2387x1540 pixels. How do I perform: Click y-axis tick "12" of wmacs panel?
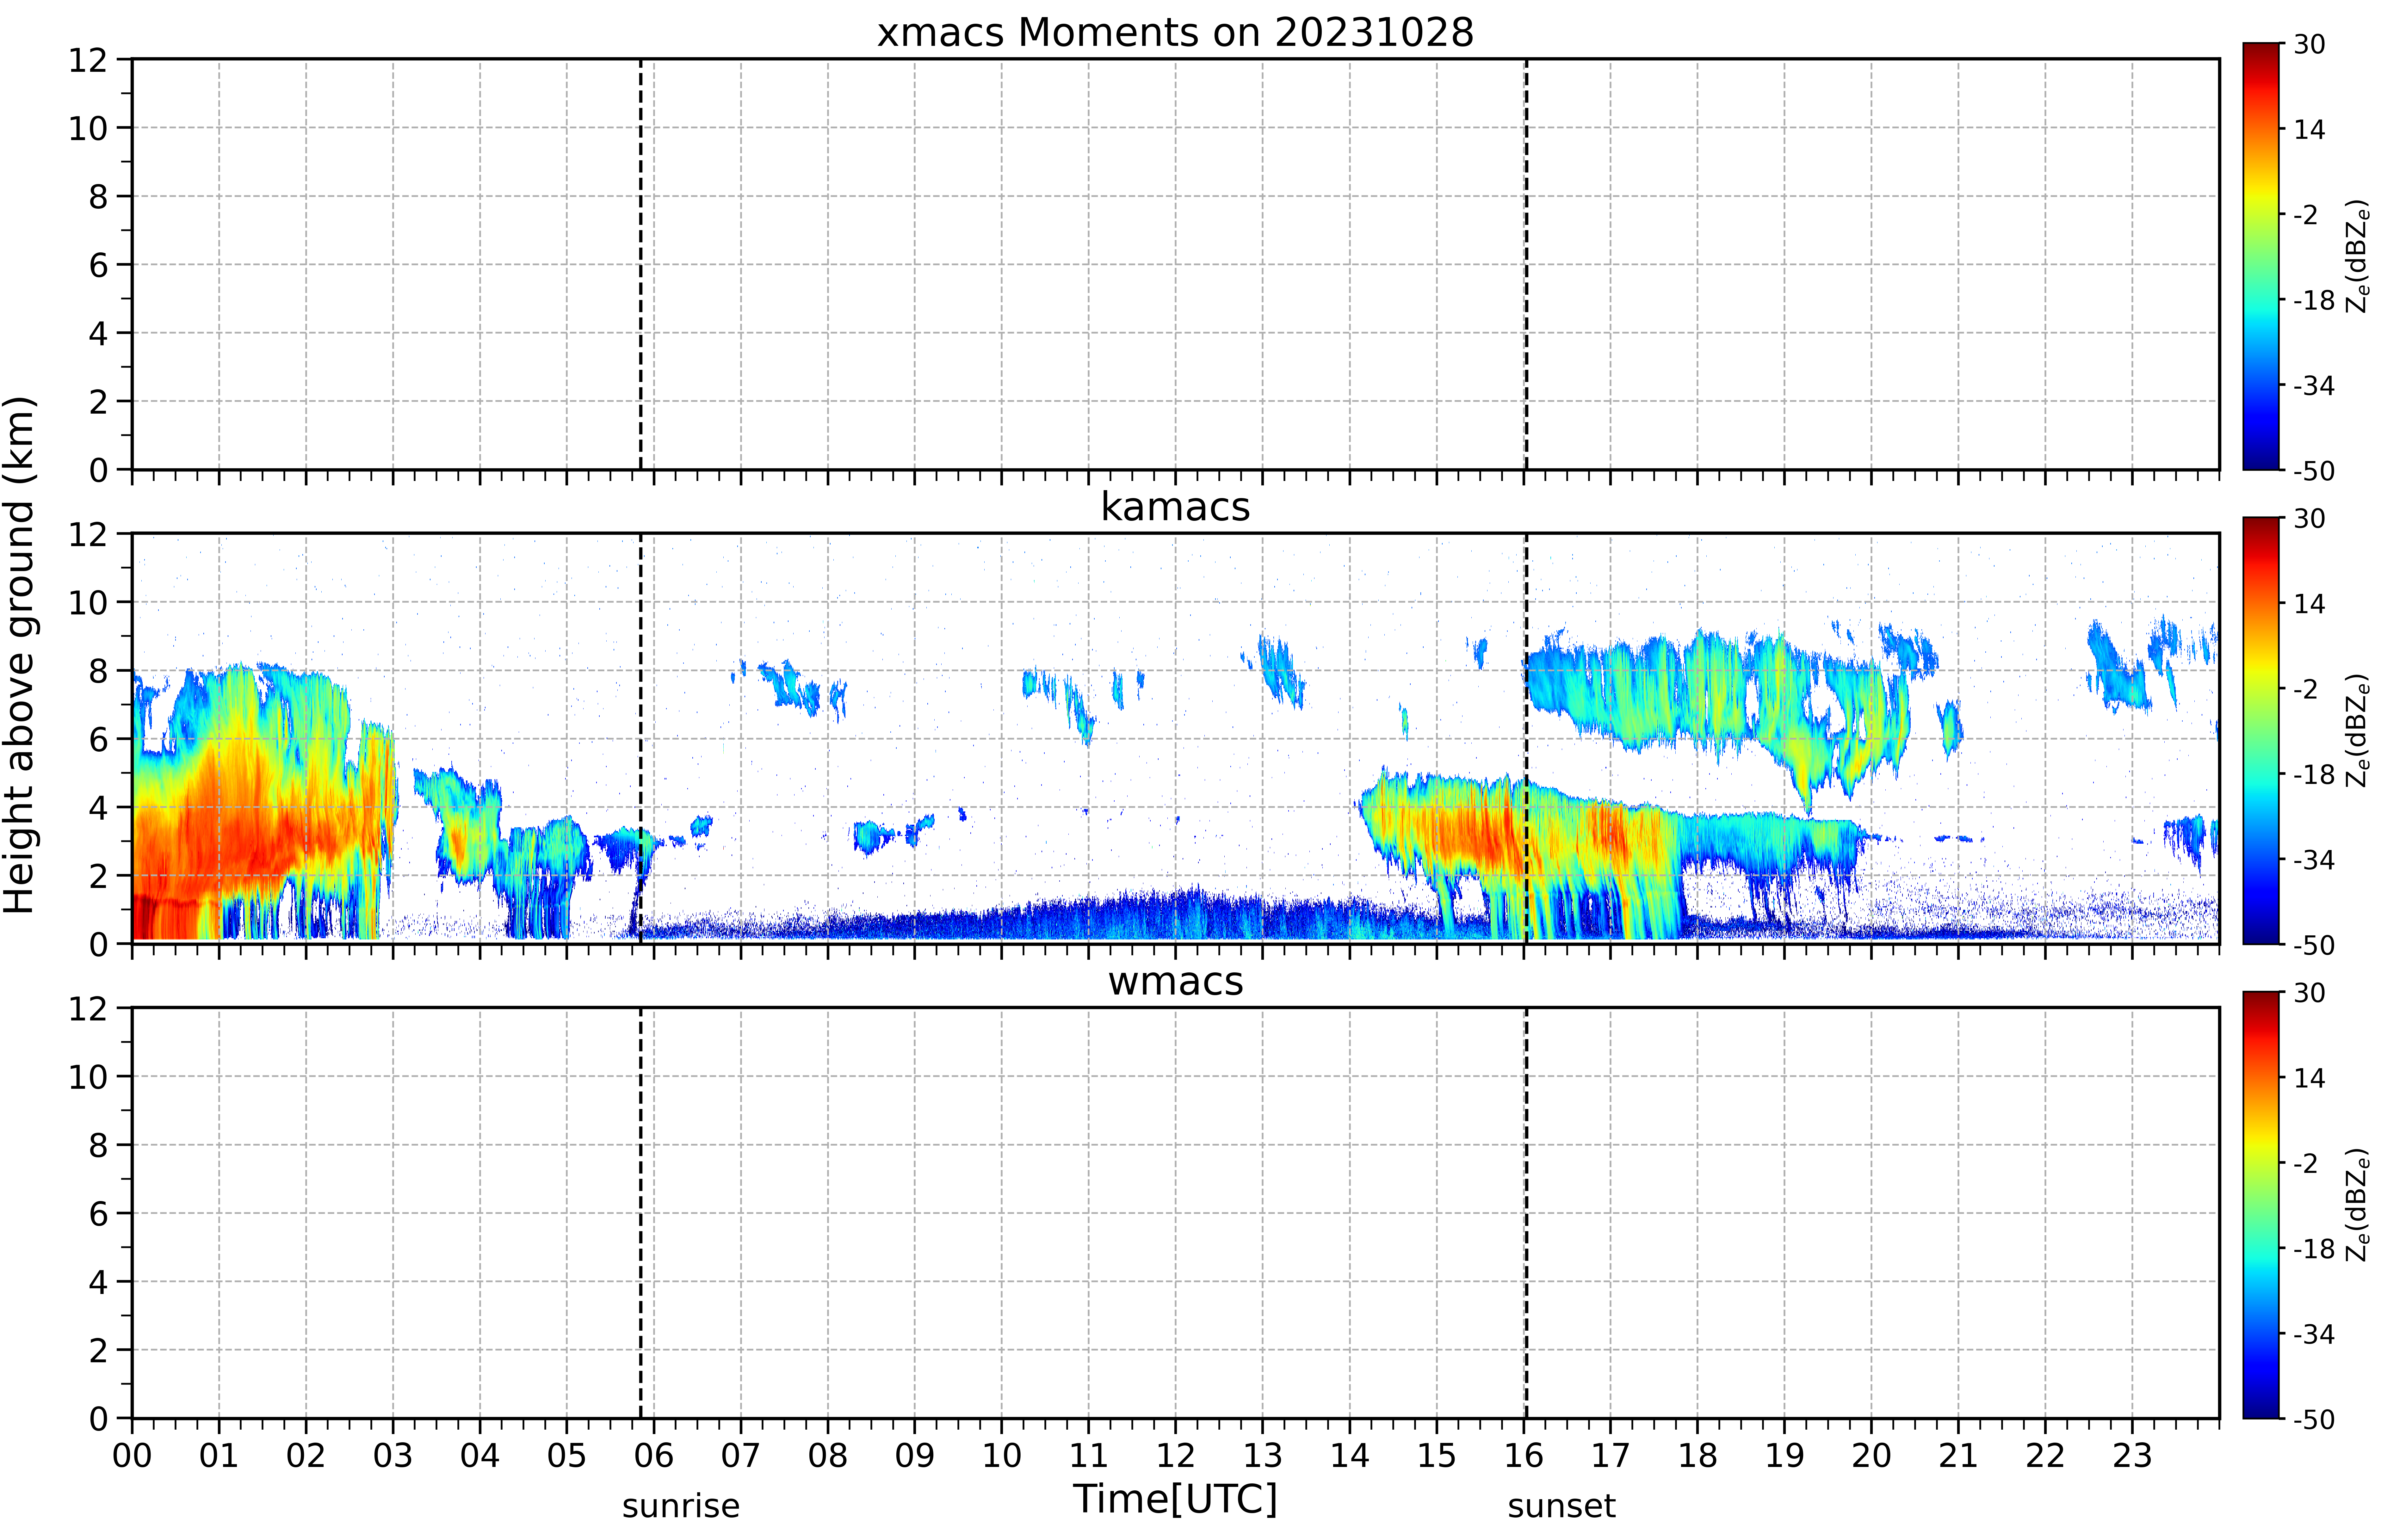pyautogui.click(x=88, y=1008)
